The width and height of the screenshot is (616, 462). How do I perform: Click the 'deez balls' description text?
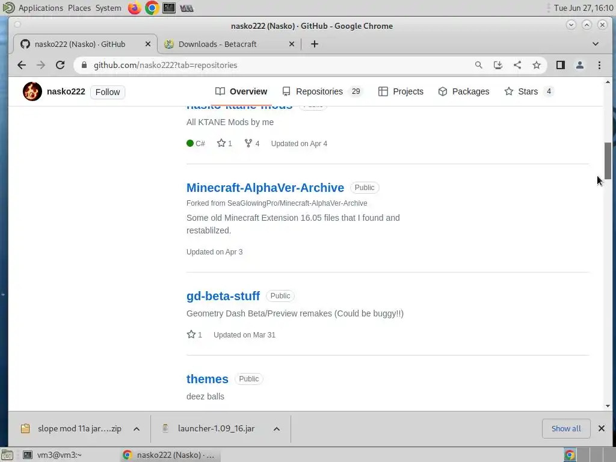click(206, 396)
